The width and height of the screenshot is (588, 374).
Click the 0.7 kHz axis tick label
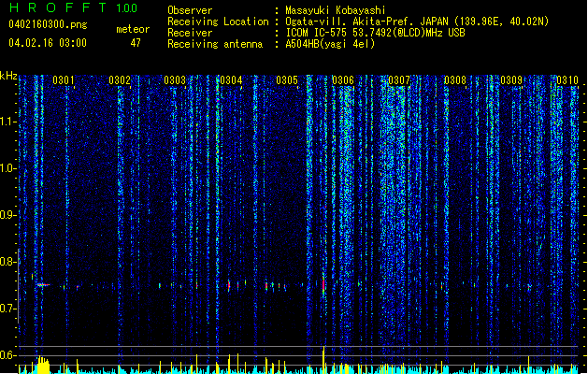8,309
